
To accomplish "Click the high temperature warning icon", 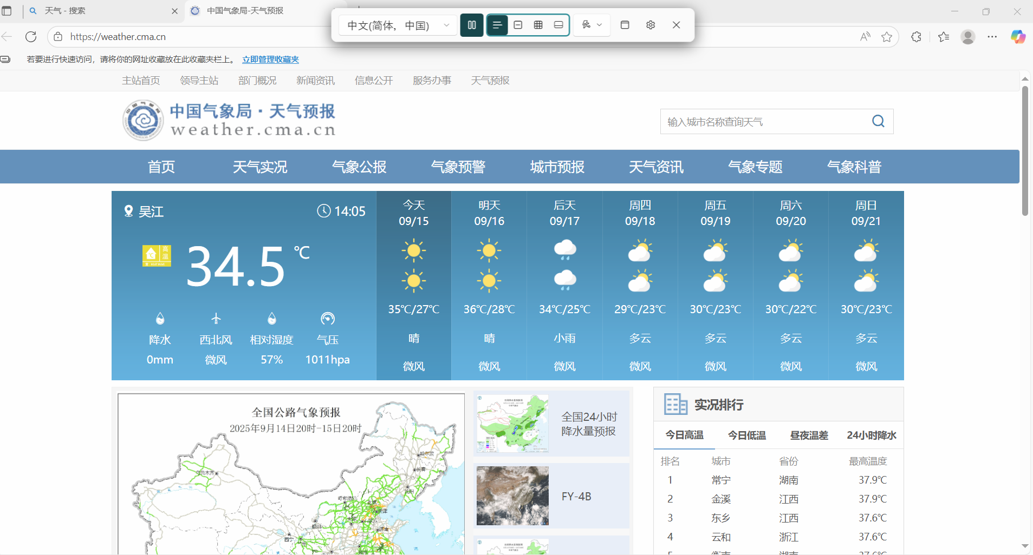I will pos(157,256).
